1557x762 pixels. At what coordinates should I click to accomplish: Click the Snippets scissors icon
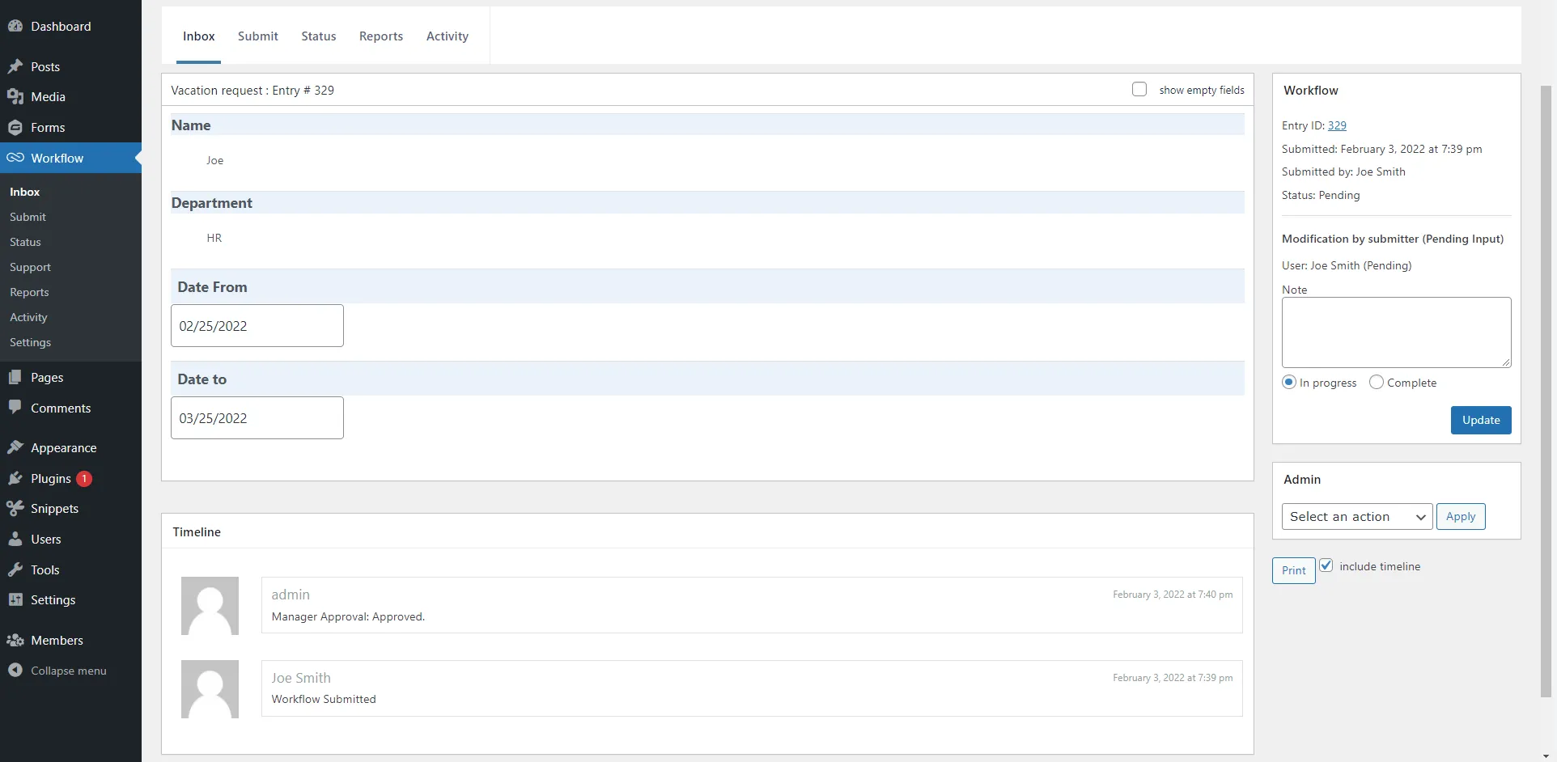click(15, 508)
